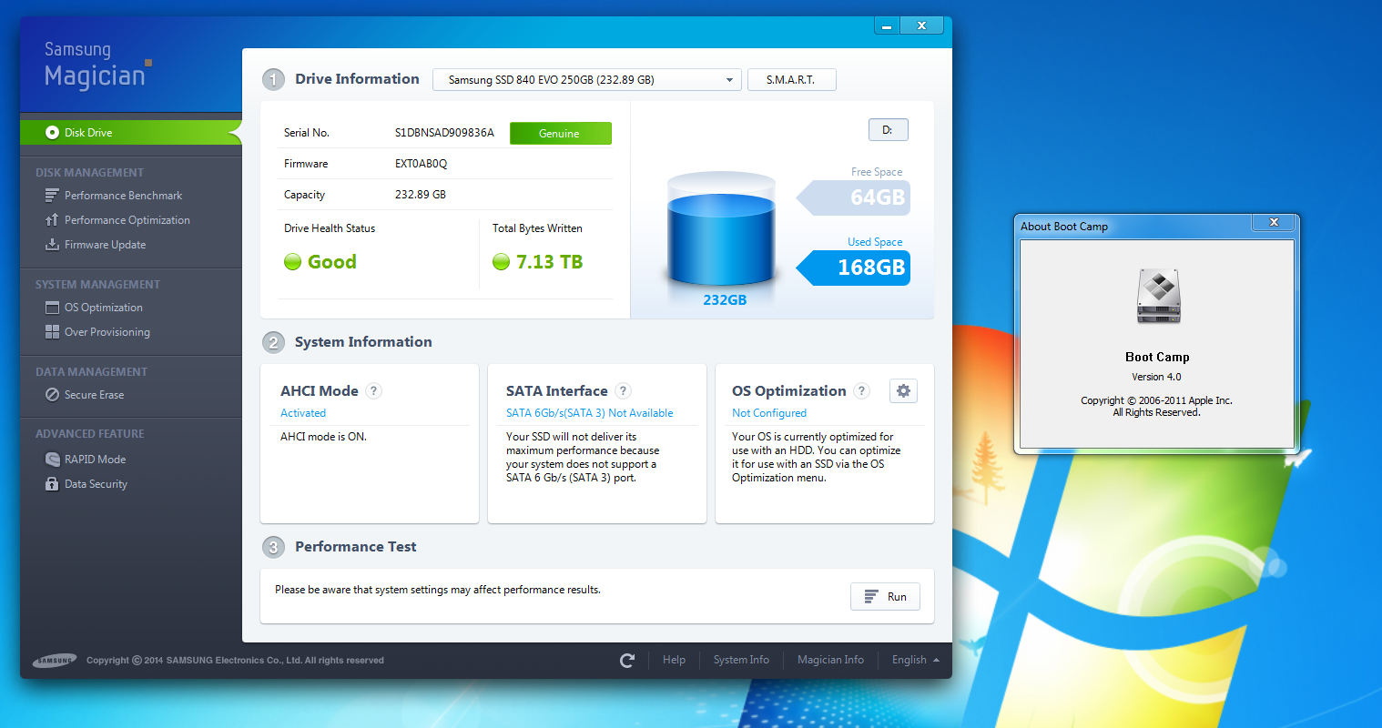Open Help from bottom bar
The width and height of the screenshot is (1382, 728).
[674, 661]
